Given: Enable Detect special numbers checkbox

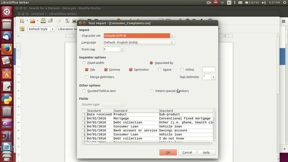Looking at the screenshot, I should [152, 91].
